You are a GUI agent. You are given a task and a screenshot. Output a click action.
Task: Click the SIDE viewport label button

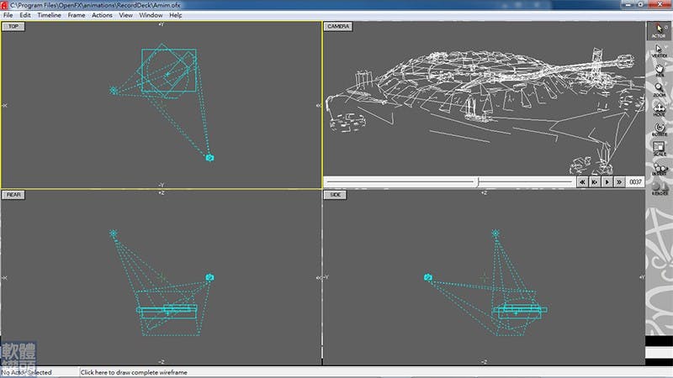335,195
